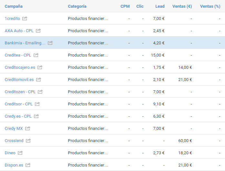This screenshot has height=171, width=225.
Task: Open external link icon beside Dispon.es
Action: pyautogui.click(x=28, y=165)
